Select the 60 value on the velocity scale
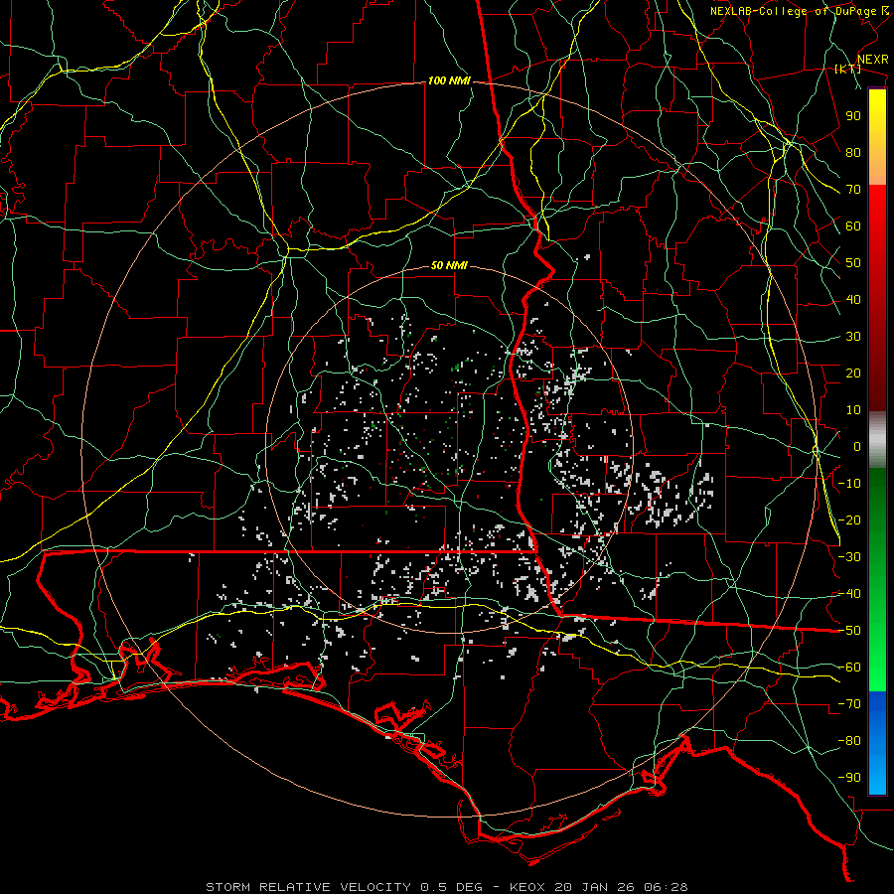The image size is (894, 894). 853,225
